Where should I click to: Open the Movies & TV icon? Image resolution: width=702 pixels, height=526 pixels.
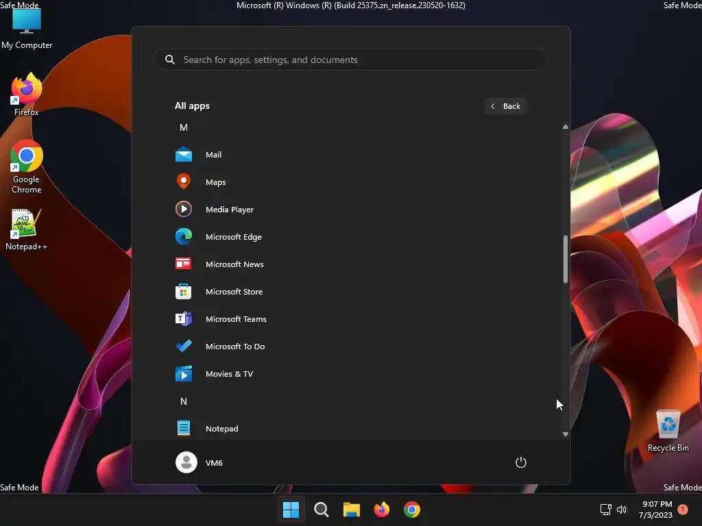click(184, 374)
